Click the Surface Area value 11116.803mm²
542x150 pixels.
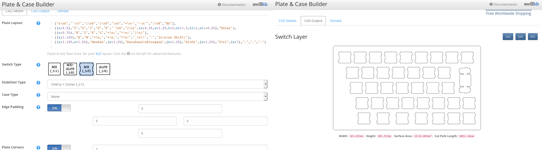pos(423,136)
